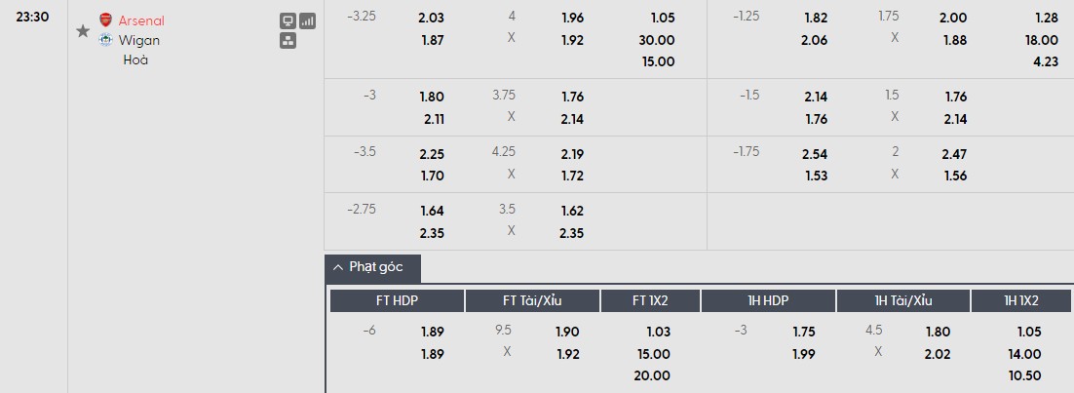Bet on the 4.23 draw odds
The height and width of the screenshot is (393, 1074).
(1044, 61)
